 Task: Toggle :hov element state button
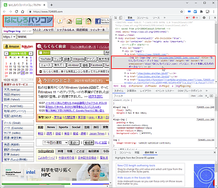click(193, 96)
